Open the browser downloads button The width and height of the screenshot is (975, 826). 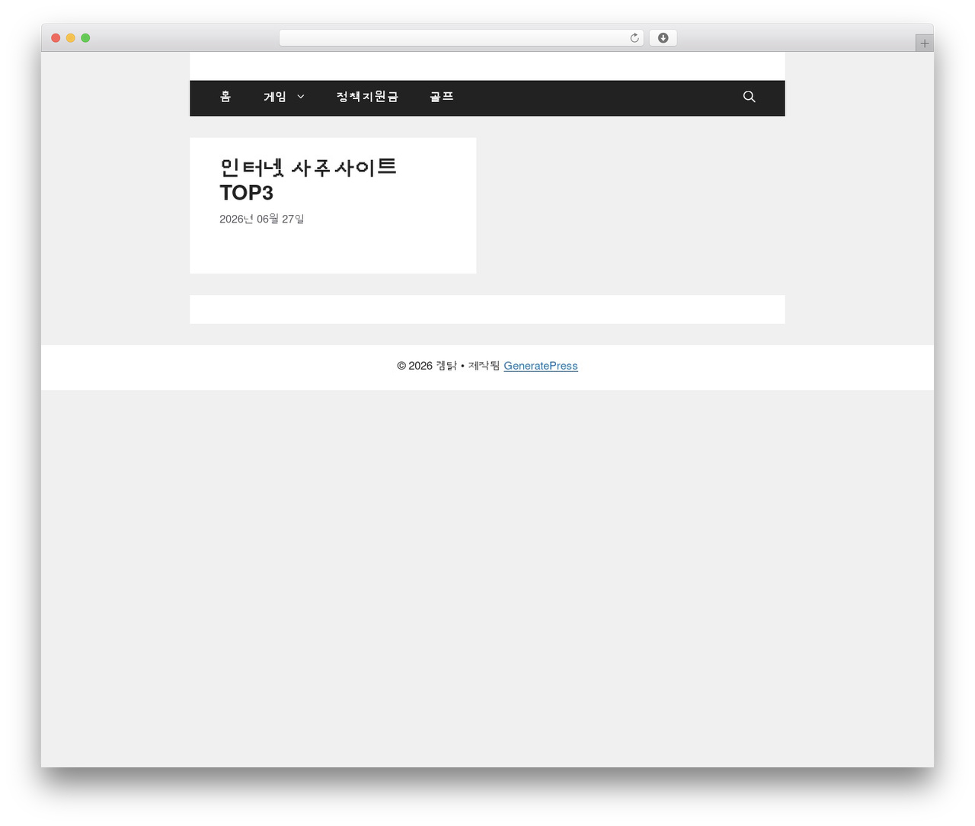click(x=663, y=38)
